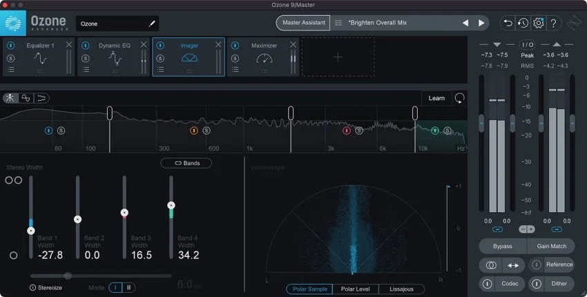
Task: Toggle power for Maximizer module
Action: click(235, 46)
